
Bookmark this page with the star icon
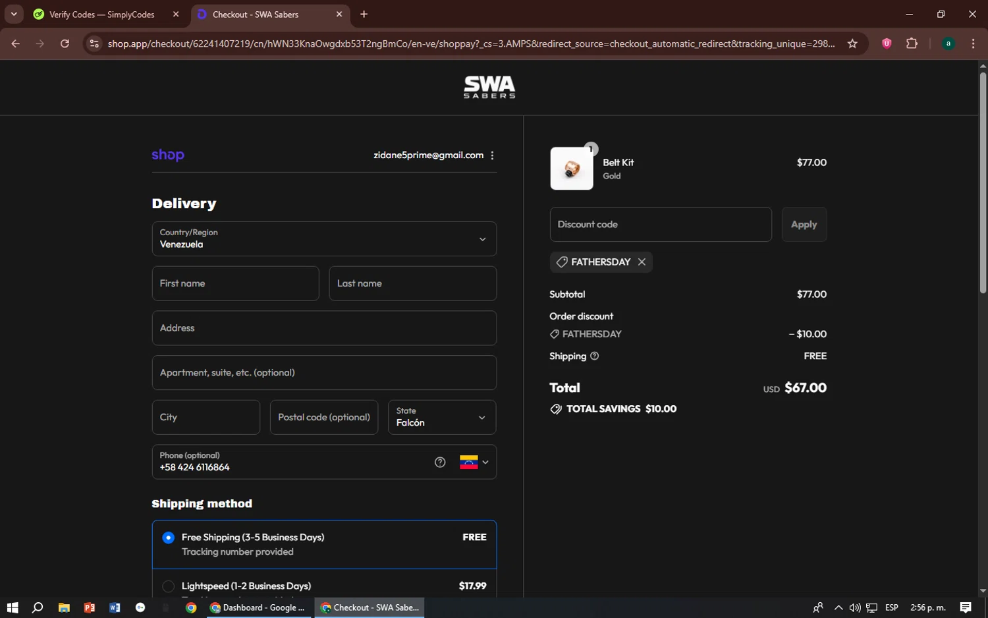pyautogui.click(x=852, y=43)
